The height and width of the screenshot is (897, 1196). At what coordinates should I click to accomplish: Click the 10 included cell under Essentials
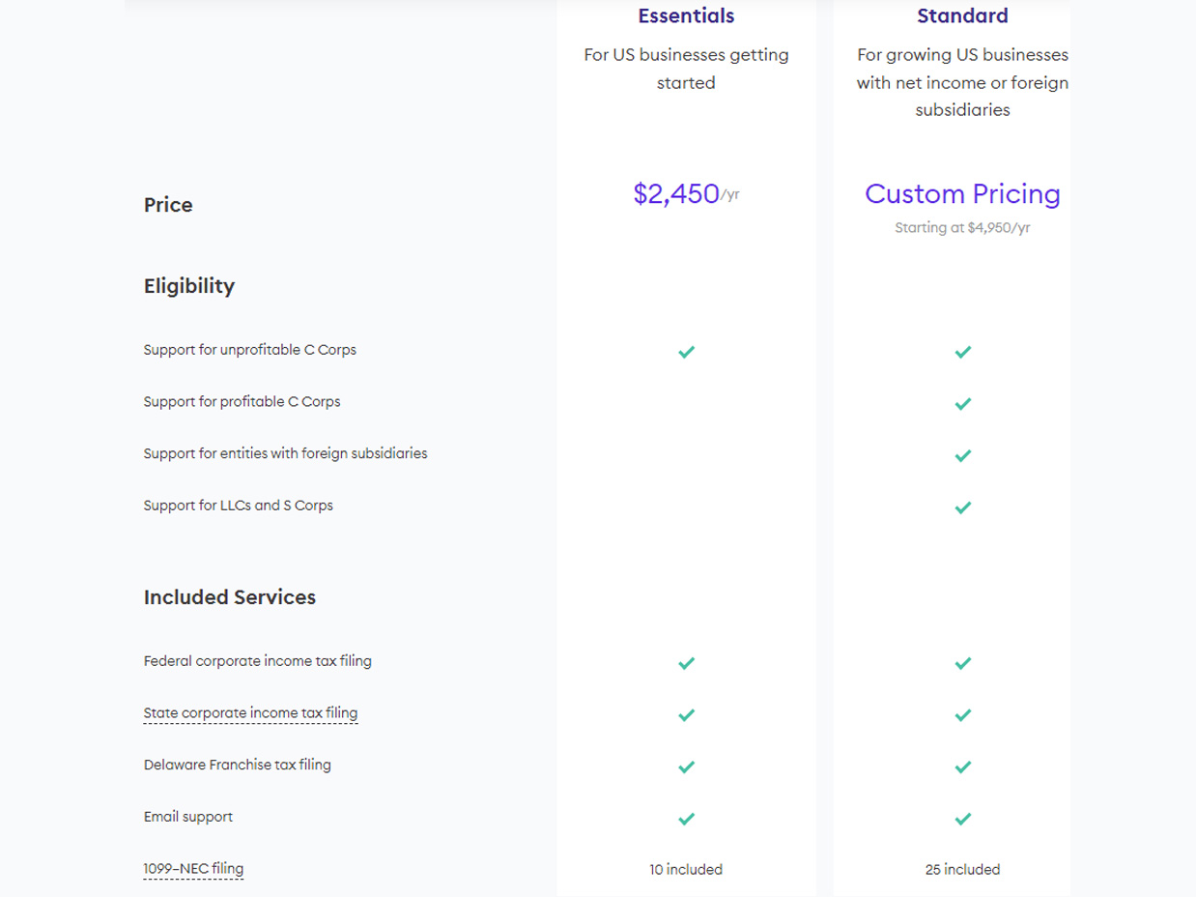coord(686,869)
